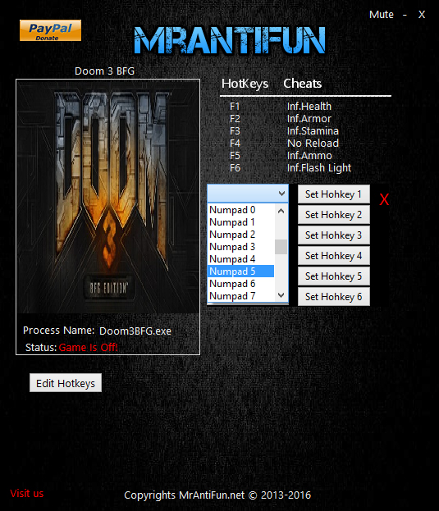Open the Edit Hotkeys button

pos(66,383)
